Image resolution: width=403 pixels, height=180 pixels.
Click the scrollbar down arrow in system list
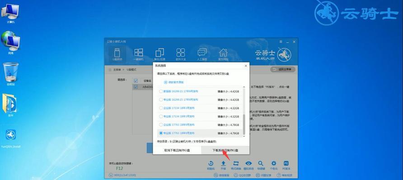[244, 137]
